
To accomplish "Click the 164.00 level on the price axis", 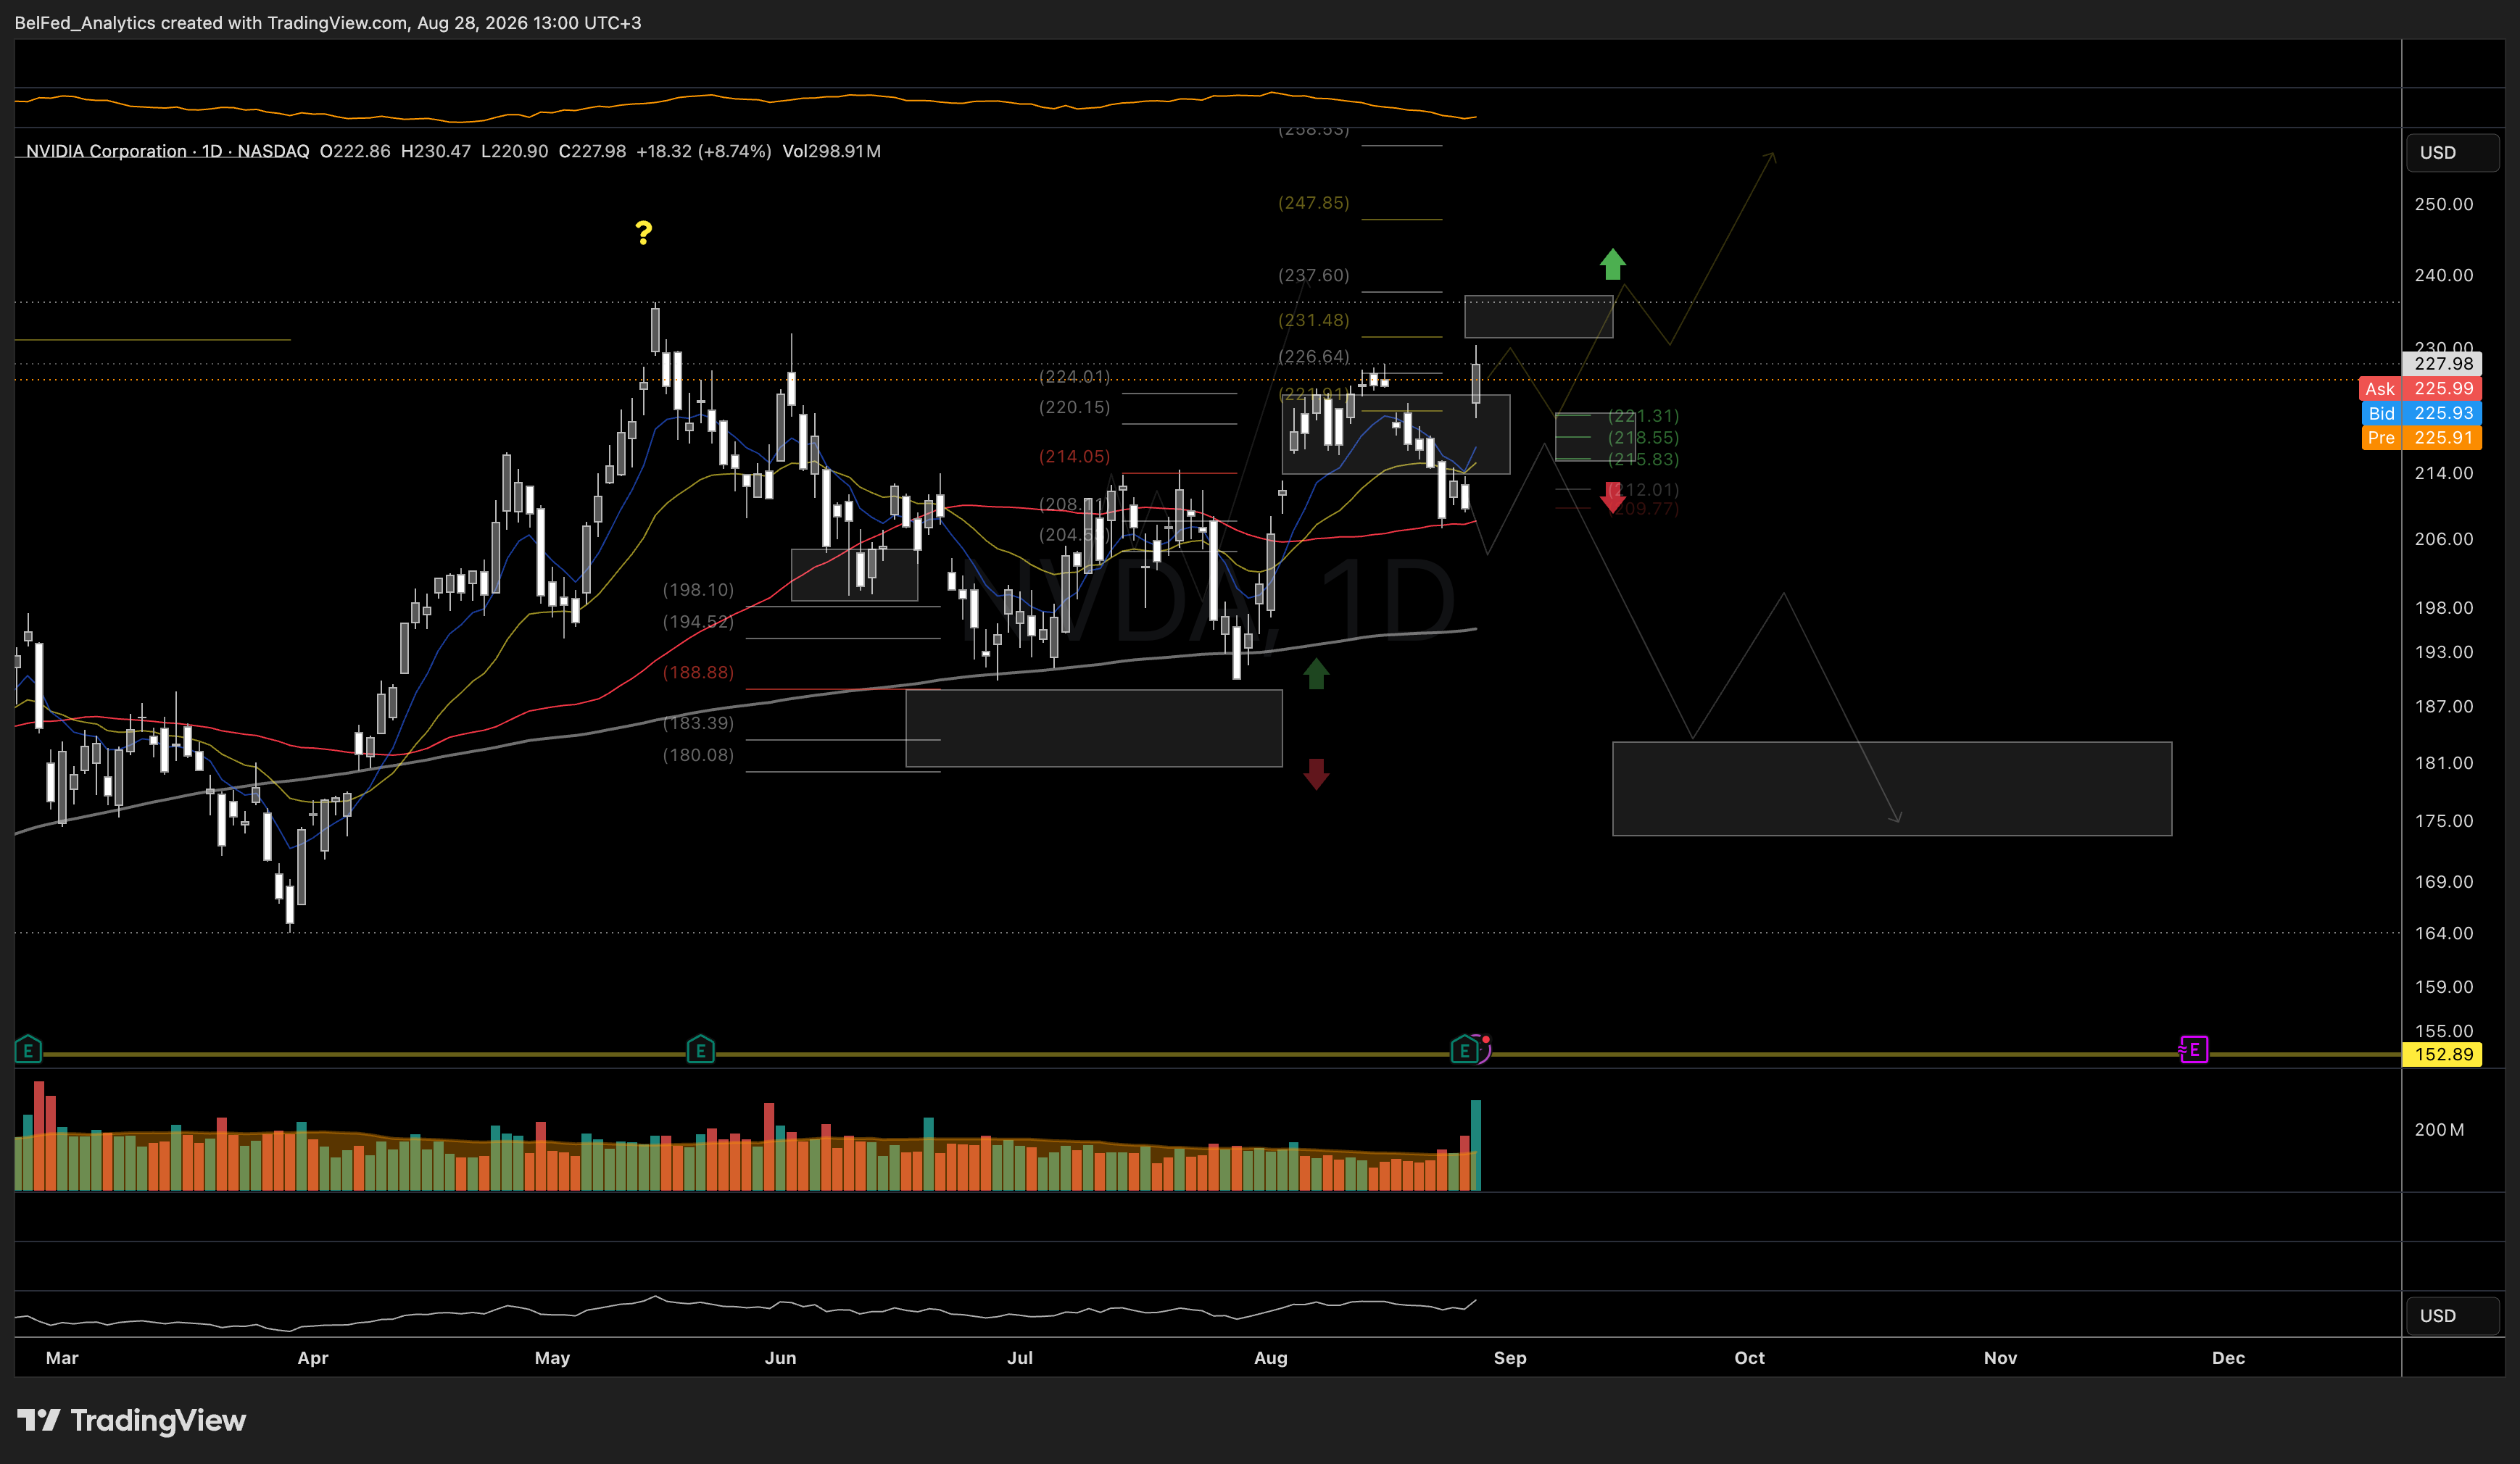I will [2443, 933].
